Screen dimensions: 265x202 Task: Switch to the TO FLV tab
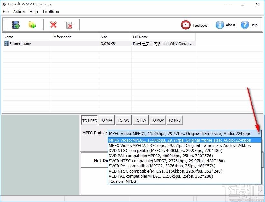(140, 120)
